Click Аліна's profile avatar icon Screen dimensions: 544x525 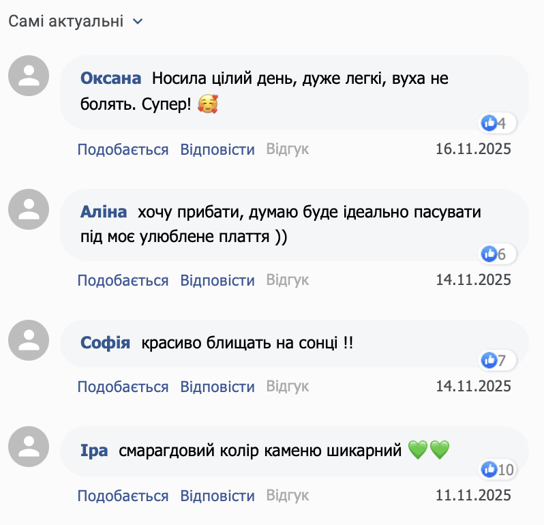(x=29, y=209)
